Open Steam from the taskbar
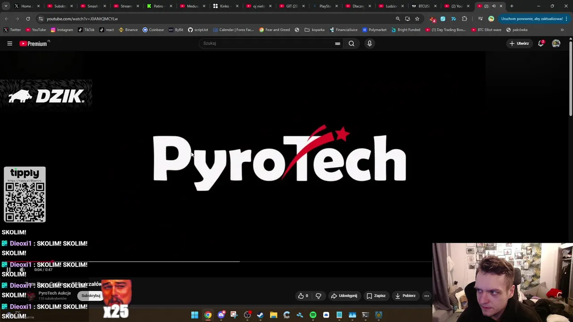The height and width of the screenshot is (322, 573). [260, 315]
